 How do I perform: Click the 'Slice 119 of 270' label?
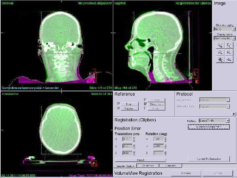101,88
